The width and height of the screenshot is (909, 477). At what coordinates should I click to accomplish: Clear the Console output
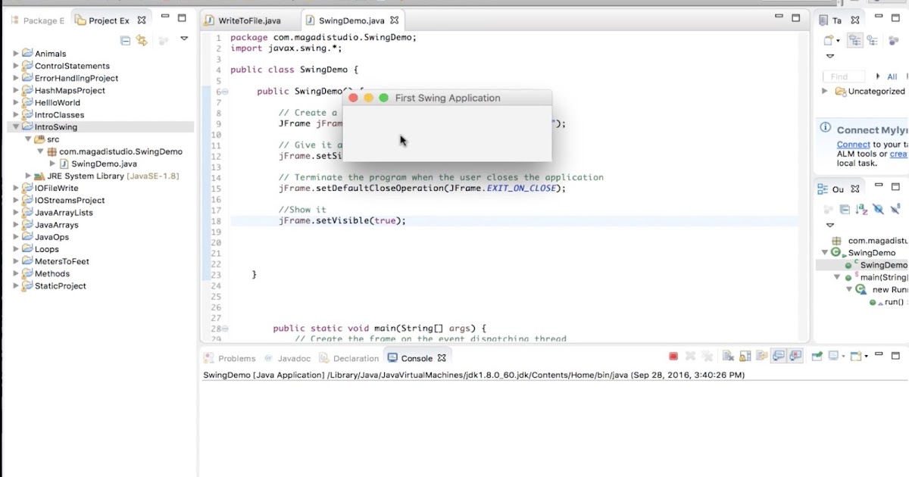(728, 356)
